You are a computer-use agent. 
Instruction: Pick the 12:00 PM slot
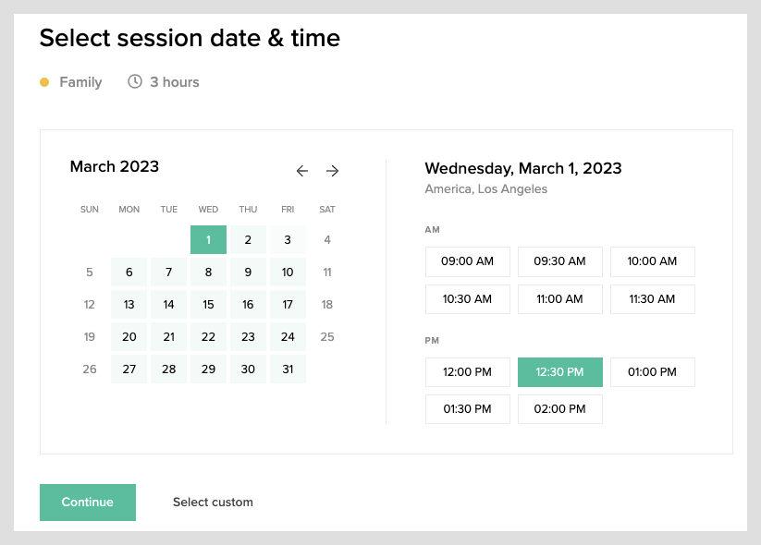coord(467,371)
